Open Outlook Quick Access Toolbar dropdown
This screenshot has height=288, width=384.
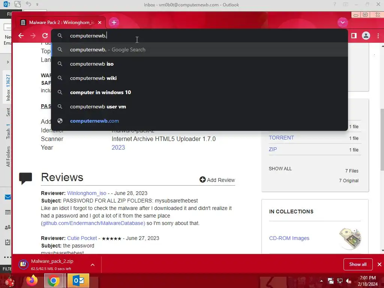(37, 4)
